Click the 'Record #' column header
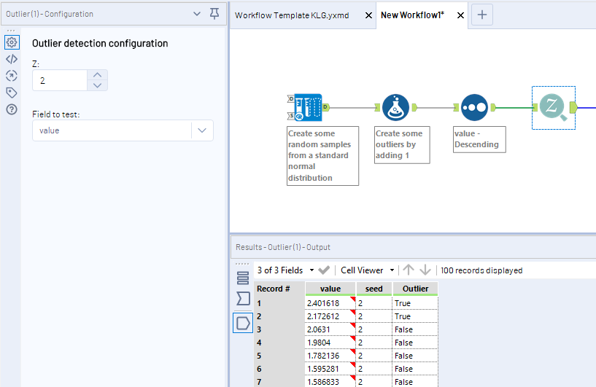This screenshot has height=387, width=596. [279, 289]
